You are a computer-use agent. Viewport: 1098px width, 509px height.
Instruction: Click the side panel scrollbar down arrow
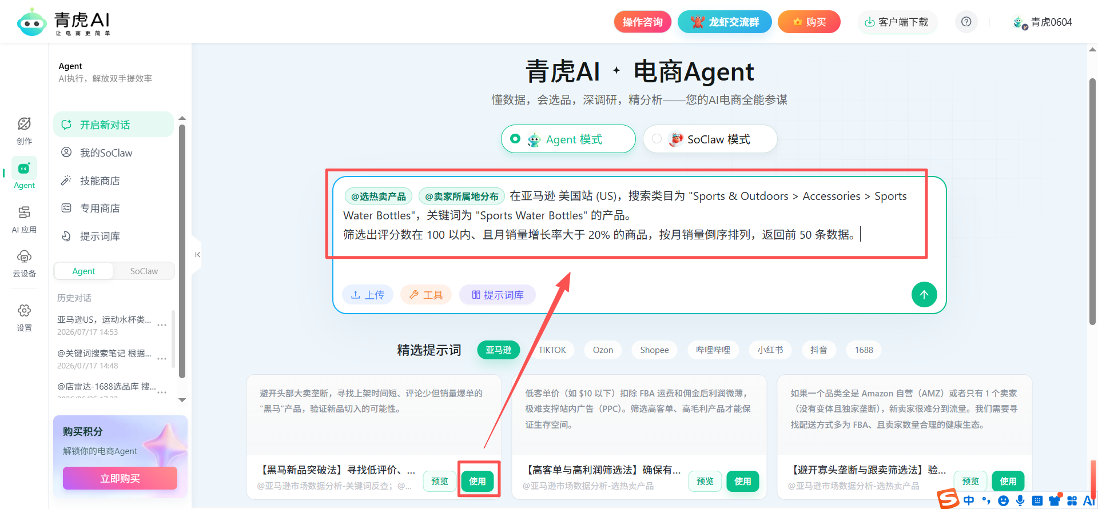182,400
